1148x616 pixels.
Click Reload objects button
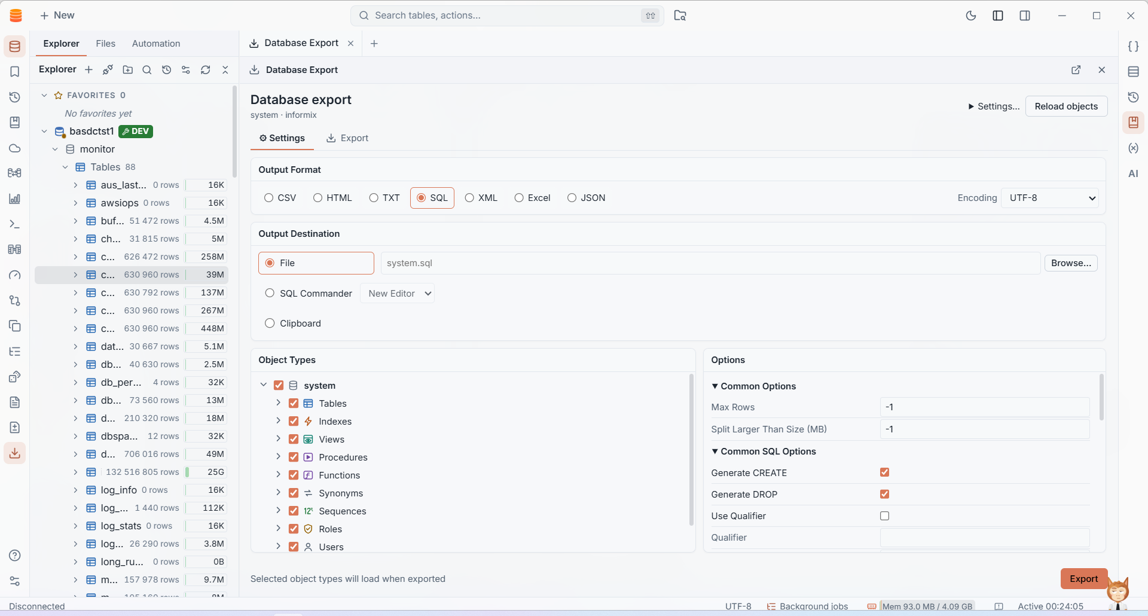coord(1066,106)
